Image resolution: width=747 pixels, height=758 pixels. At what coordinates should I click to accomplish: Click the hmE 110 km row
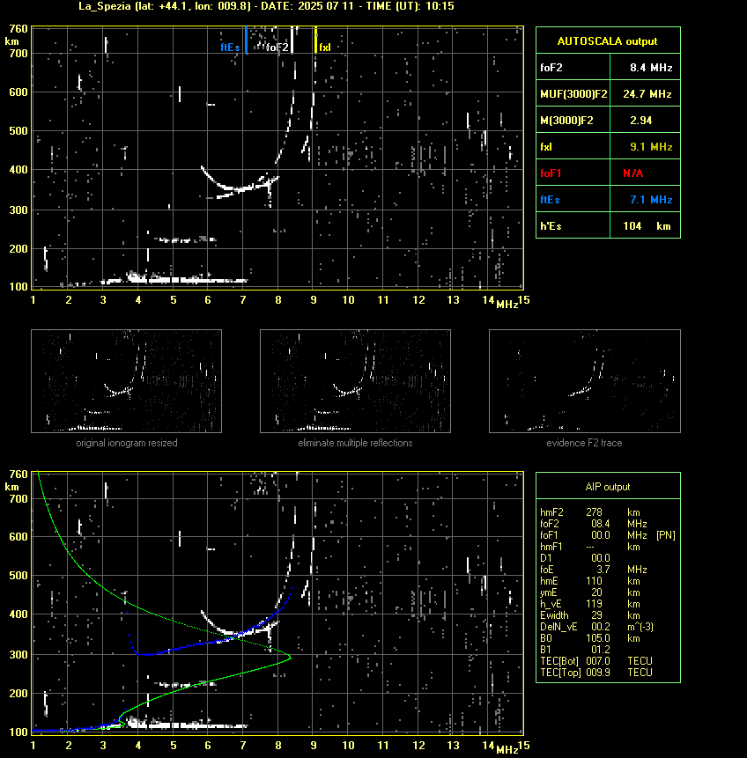590,581
